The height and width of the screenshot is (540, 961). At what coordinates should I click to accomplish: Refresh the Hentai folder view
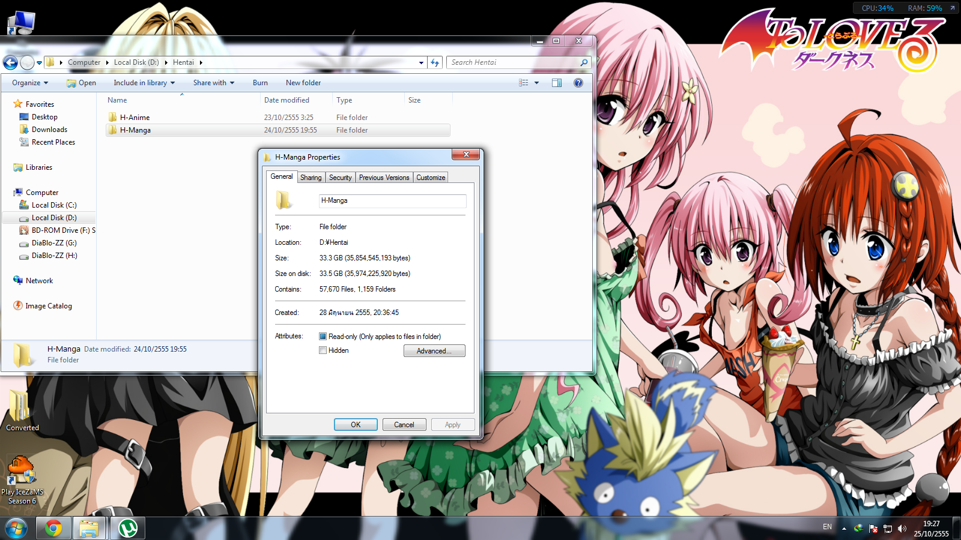pyautogui.click(x=435, y=62)
